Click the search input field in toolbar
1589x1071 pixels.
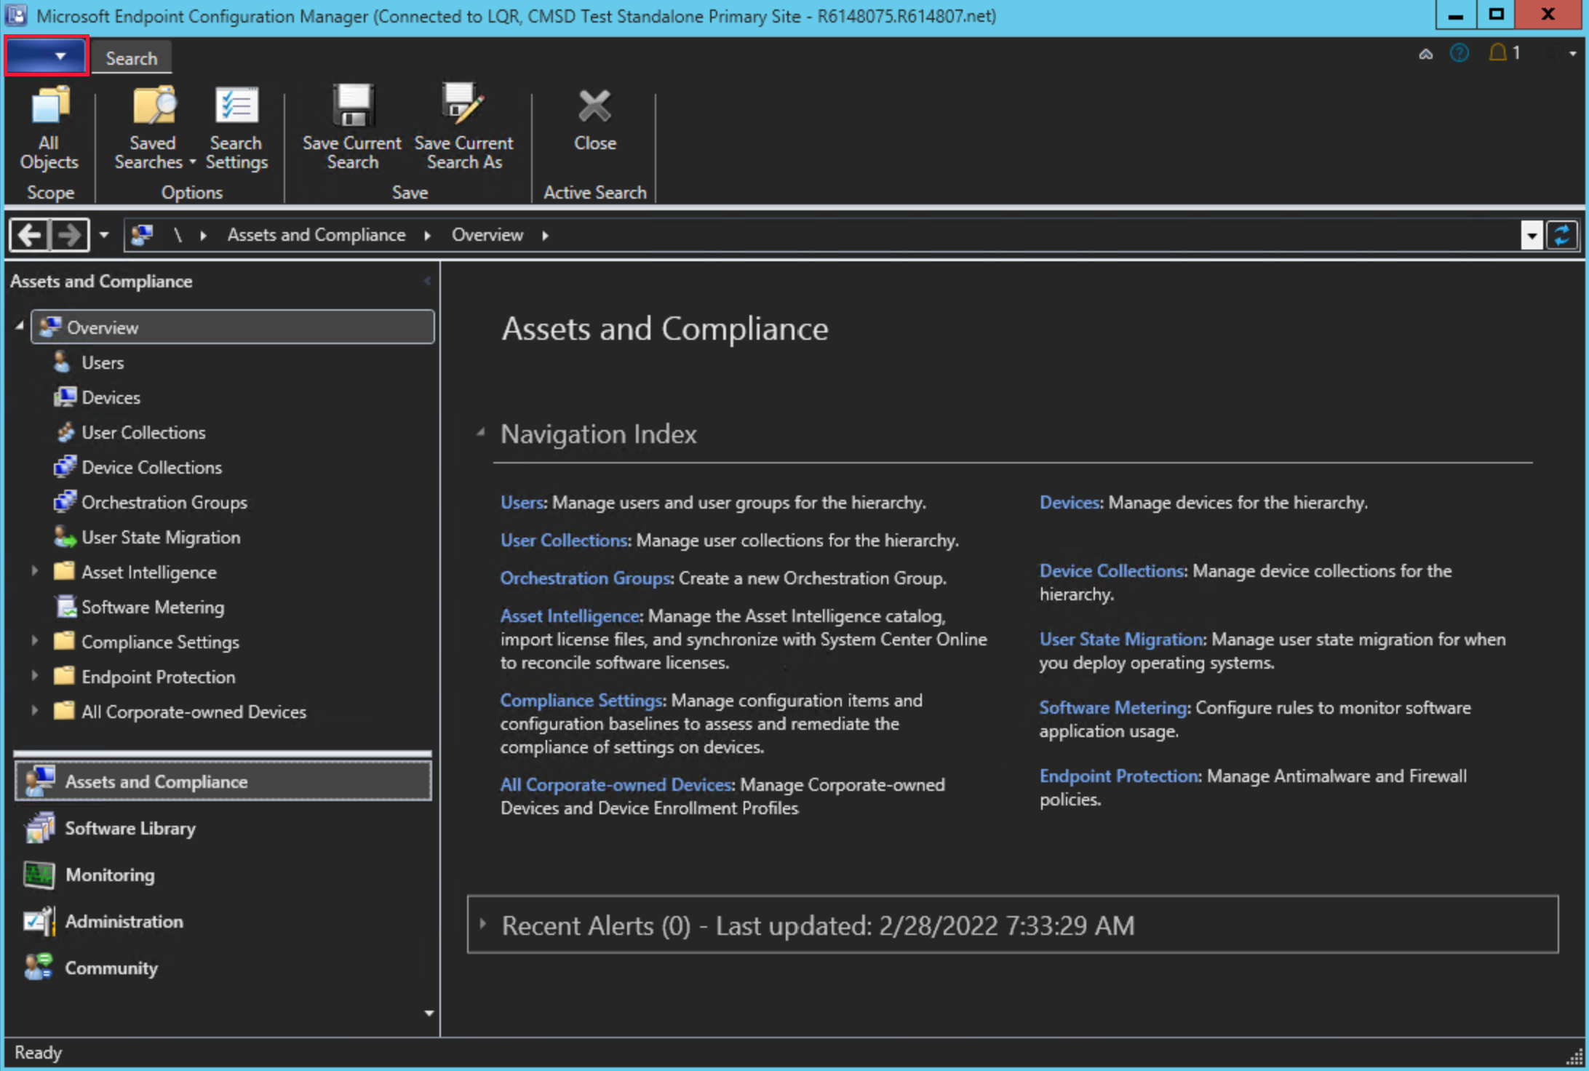point(132,57)
